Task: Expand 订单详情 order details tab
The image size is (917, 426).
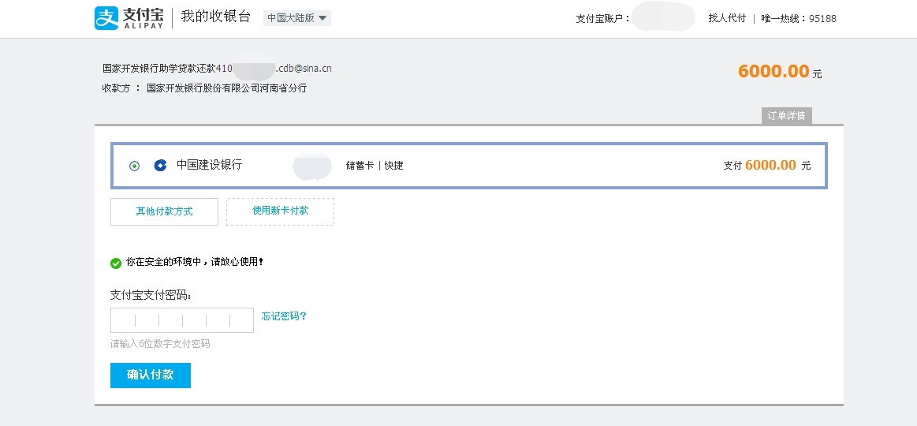Action: (x=786, y=116)
